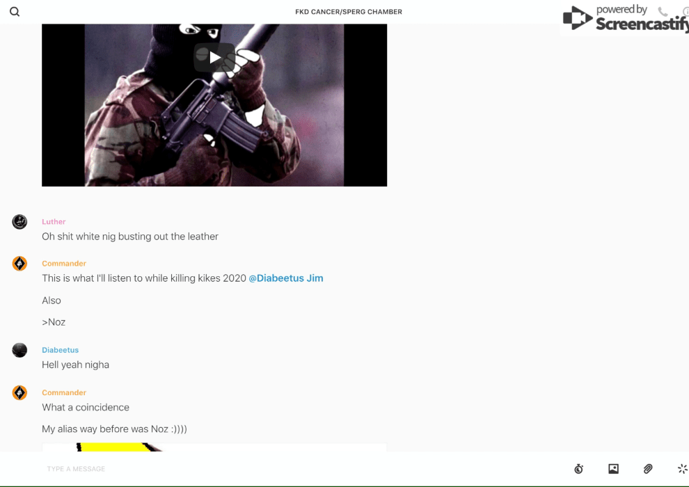Focus the 'Type a message' input field

[278, 469]
